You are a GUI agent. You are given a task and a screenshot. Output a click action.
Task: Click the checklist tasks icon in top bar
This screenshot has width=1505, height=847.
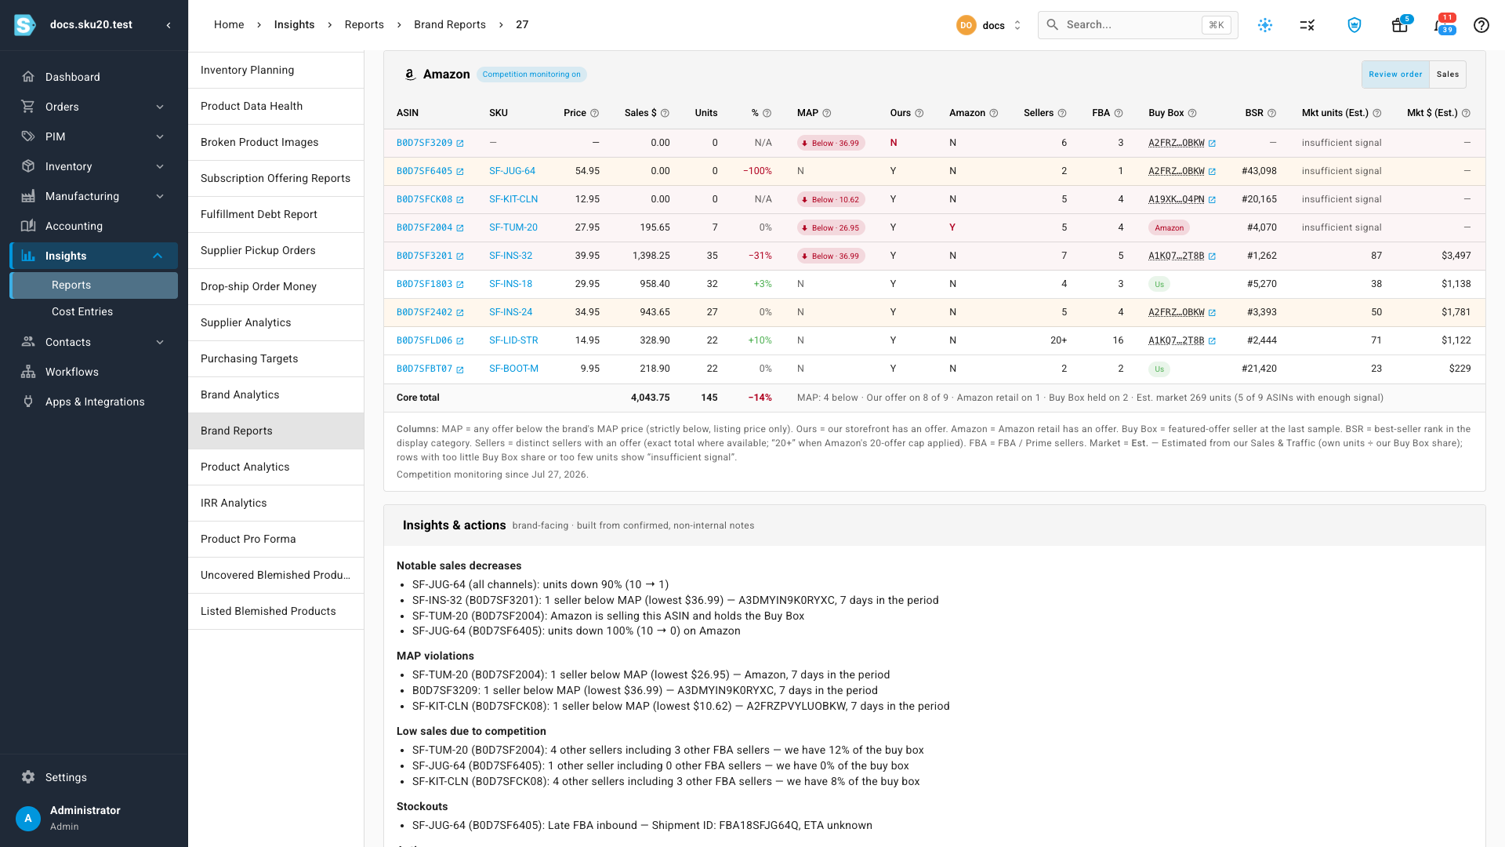tap(1307, 25)
